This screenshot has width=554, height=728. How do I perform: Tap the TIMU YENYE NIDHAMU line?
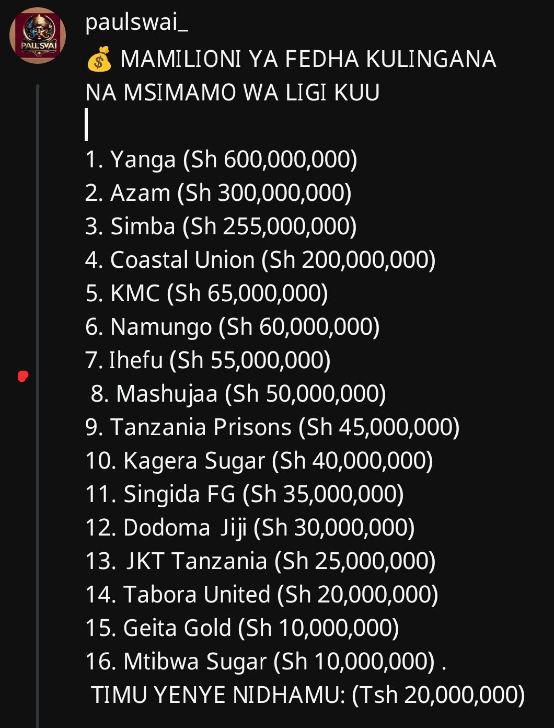pos(308,695)
